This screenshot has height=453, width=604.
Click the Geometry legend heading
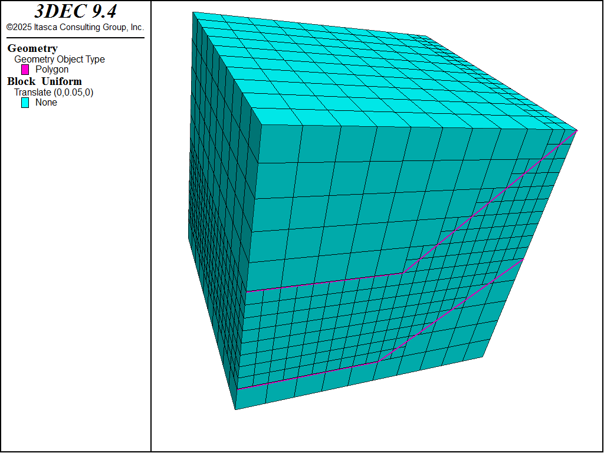(32, 48)
